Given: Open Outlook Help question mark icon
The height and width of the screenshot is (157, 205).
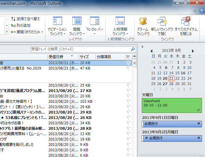Looking at the screenshot, I should (x=201, y=11).
